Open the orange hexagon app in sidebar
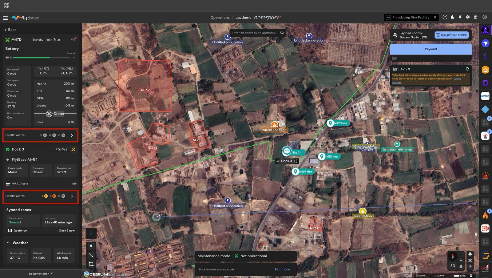The image size is (492, 278). 485,70
